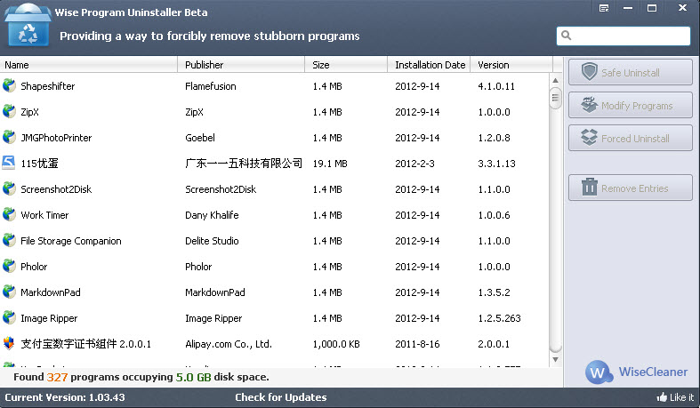Image resolution: width=700 pixels, height=408 pixels.
Task: Click the scrollbar down arrow
Action: point(555,359)
